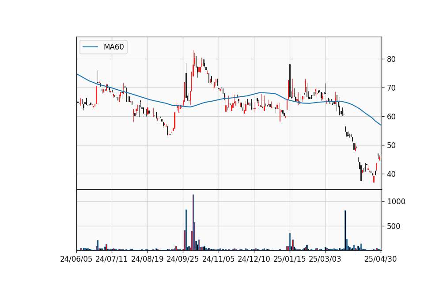Viewport: 424px width, 305px height.
Task: Click the 24/06/05 date label
Action: pos(76,259)
